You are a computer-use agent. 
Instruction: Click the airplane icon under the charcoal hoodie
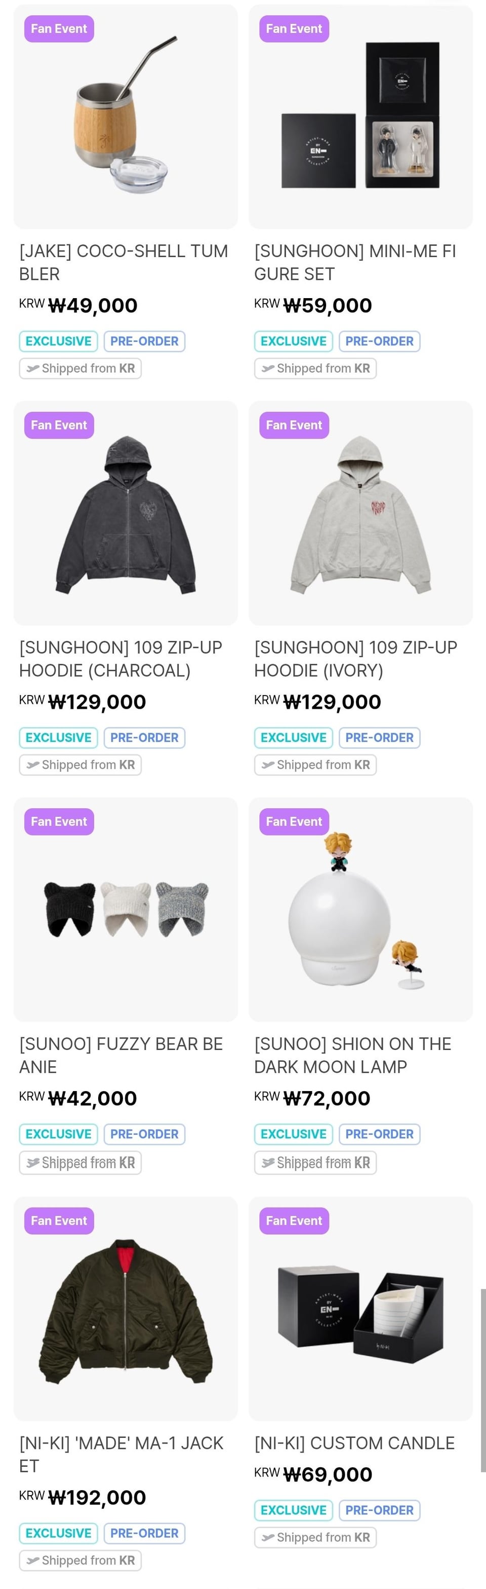[32, 765]
